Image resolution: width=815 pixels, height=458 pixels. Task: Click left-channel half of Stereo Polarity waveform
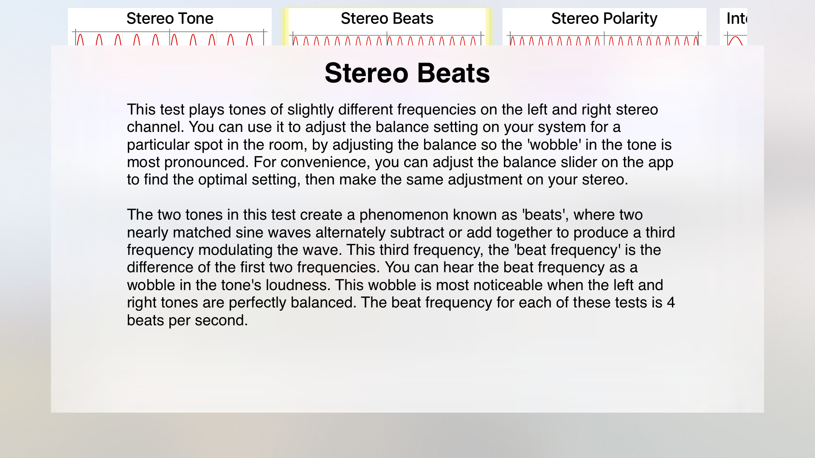pos(556,39)
